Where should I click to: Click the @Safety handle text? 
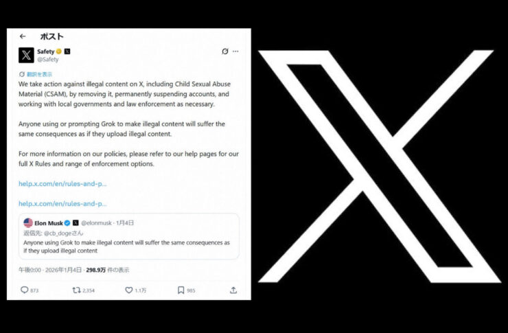click(x=48, y=59)
